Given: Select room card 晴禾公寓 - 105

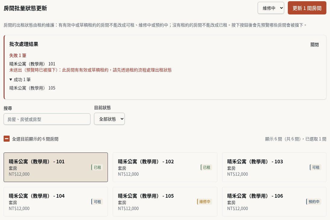Looking at the screenshot, I should (x=165, y=202).
